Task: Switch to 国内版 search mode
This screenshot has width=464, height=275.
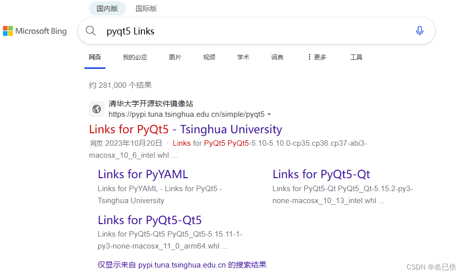Action: coord(107,8)
